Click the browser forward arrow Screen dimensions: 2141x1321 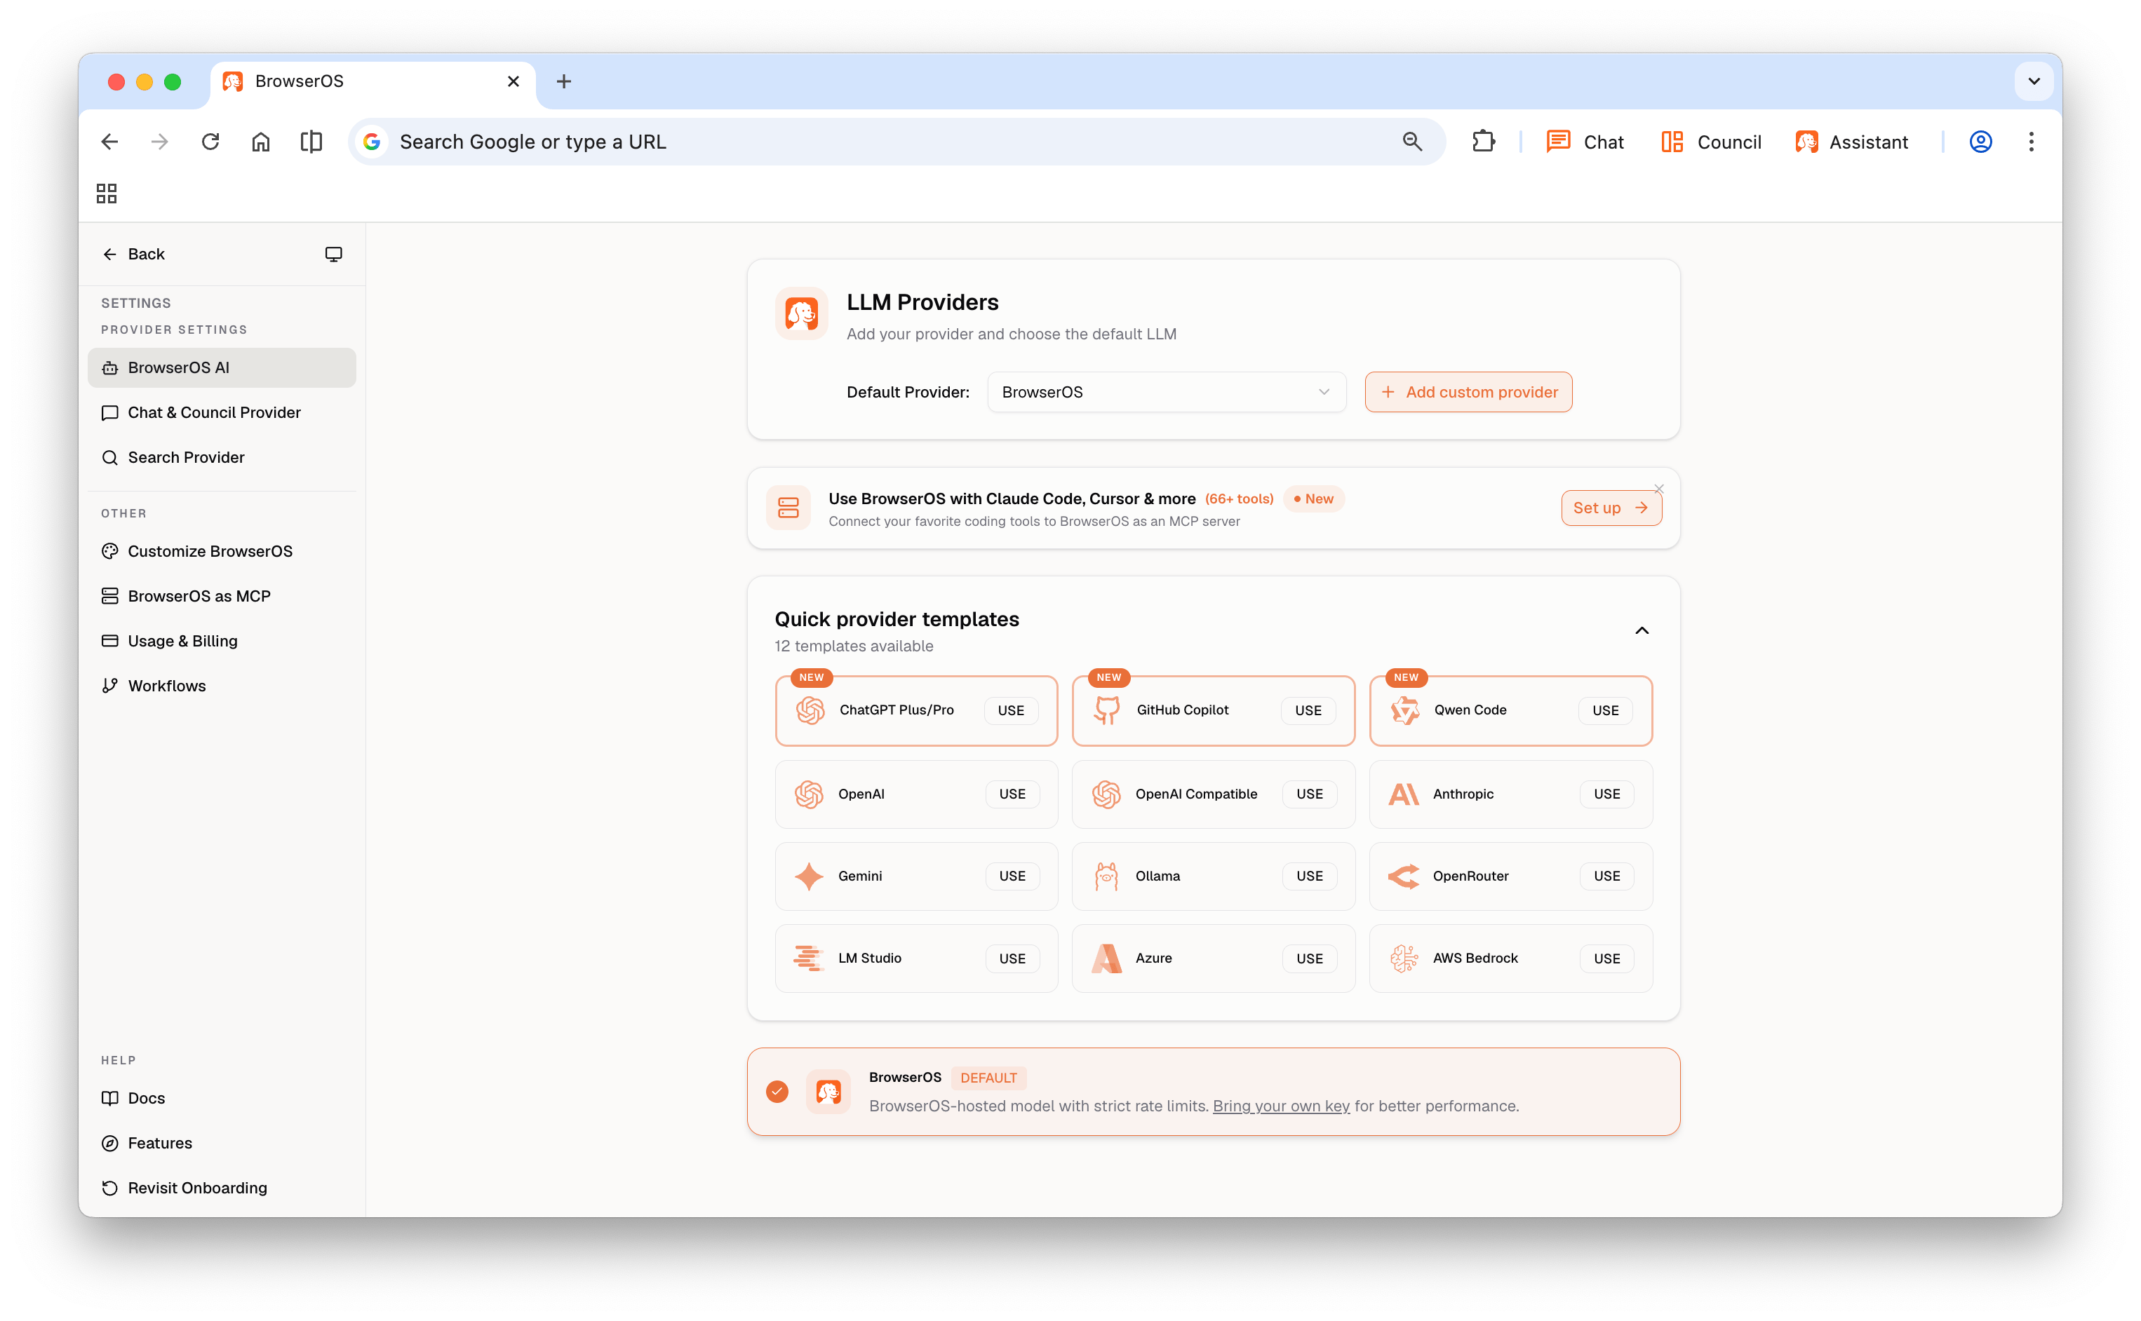(x=159, y=142)
